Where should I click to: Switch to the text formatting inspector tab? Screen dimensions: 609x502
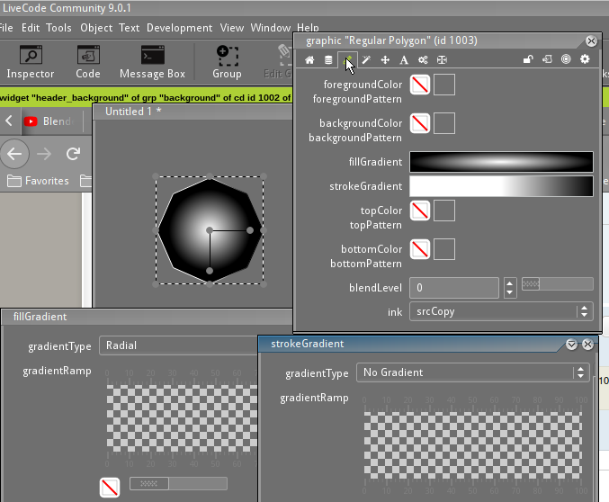(x=404, y=59)
